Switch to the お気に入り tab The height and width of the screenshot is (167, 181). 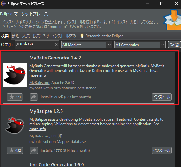coord(41,36)
